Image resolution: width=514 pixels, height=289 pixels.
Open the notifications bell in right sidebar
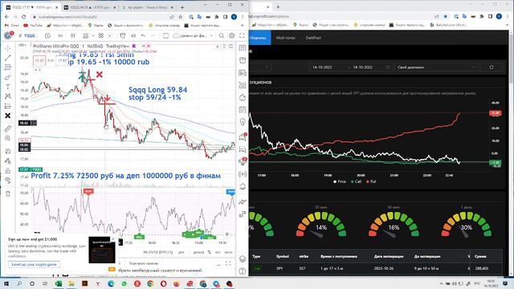click(x=243, y=186)
